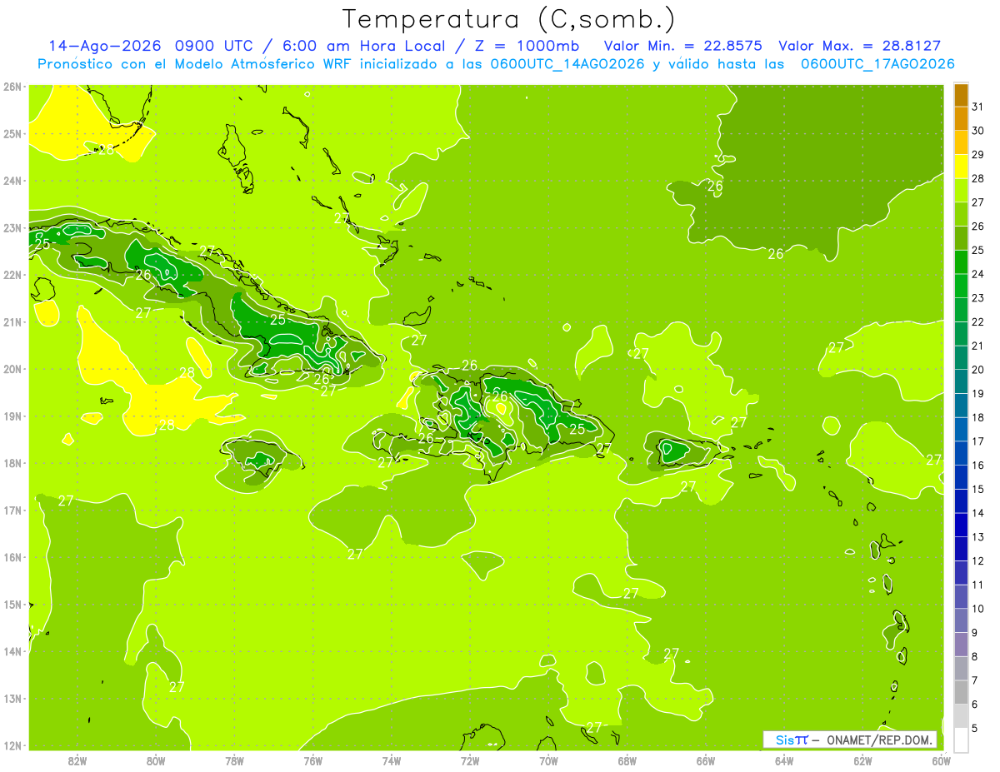Click the legend value 31
The width and height of the screenshot is (1000, 772).
click(x=977, y=107)
